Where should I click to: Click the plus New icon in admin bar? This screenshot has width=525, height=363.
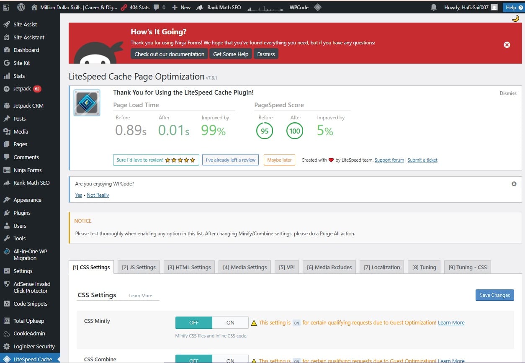[175, 7]
